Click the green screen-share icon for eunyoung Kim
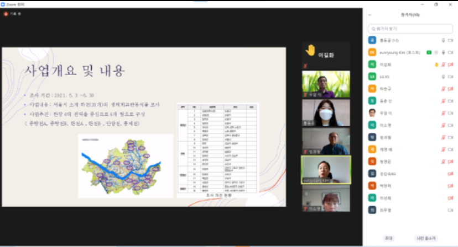Screen dimensions: 458x247 point(429,52)
